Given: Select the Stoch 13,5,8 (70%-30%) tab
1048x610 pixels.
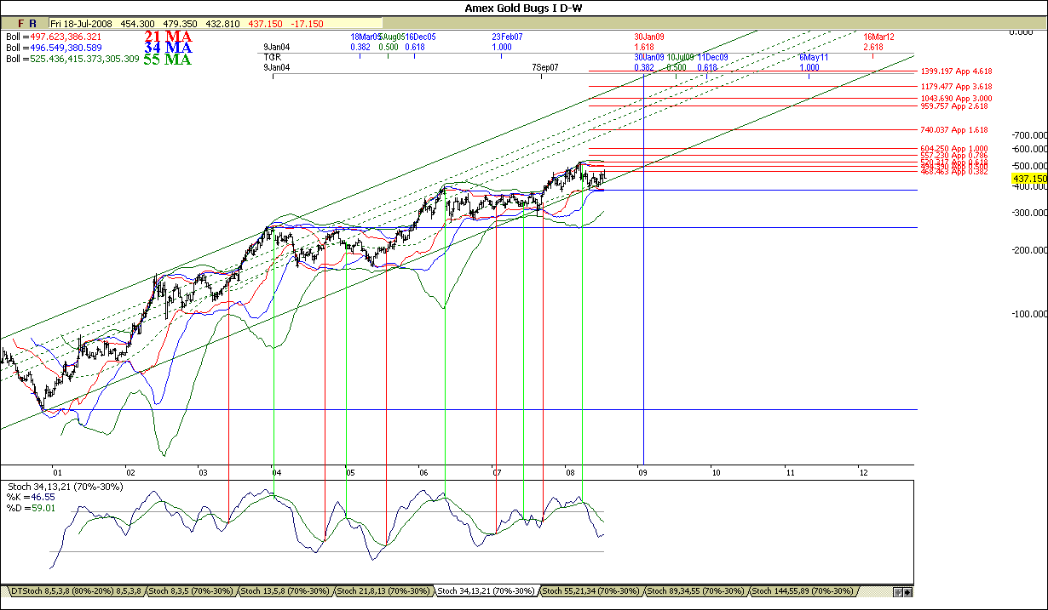Looking at the screenshot, I should [x=286, y=590].
